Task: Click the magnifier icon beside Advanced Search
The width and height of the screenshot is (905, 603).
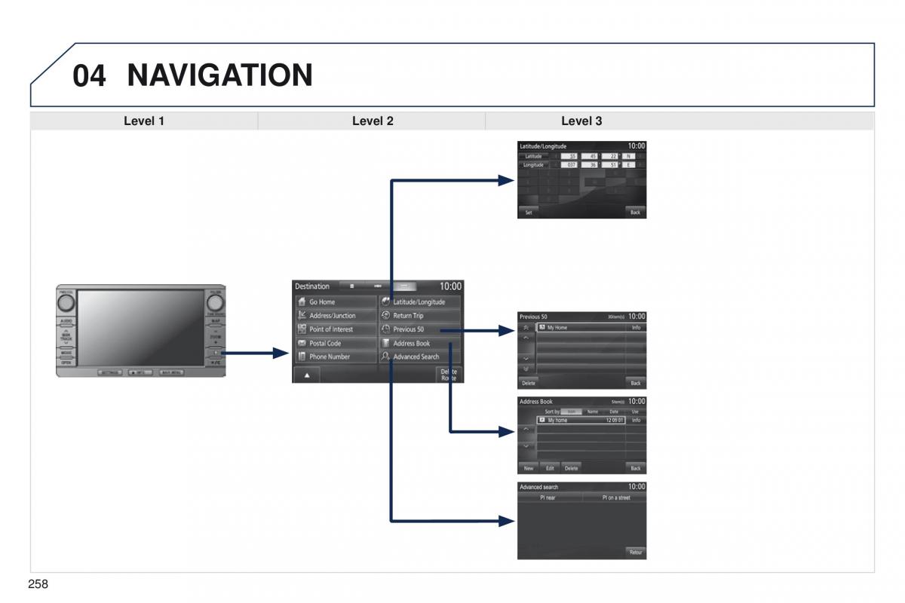Action: point(385,357)
